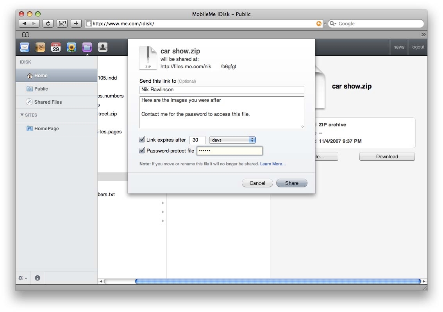Collapse the SITES section triangle

22,115
